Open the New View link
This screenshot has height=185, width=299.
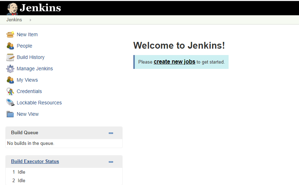click(x=28, y=114)
